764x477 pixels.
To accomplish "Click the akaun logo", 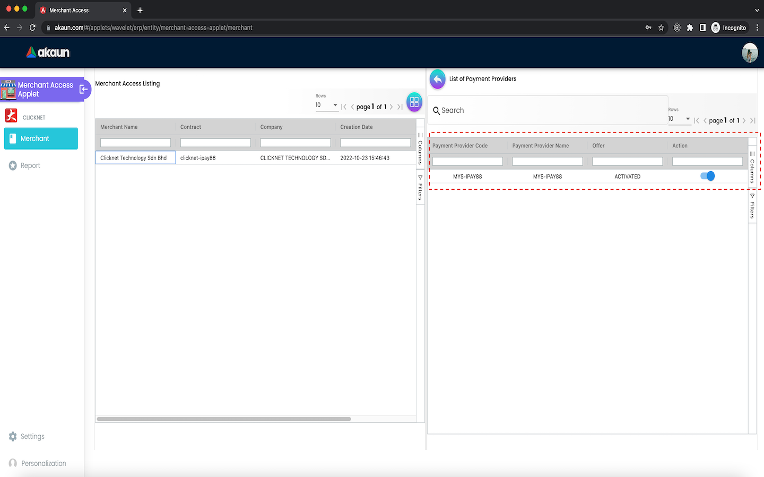I will pyautogui.click(x=48, y=52).
